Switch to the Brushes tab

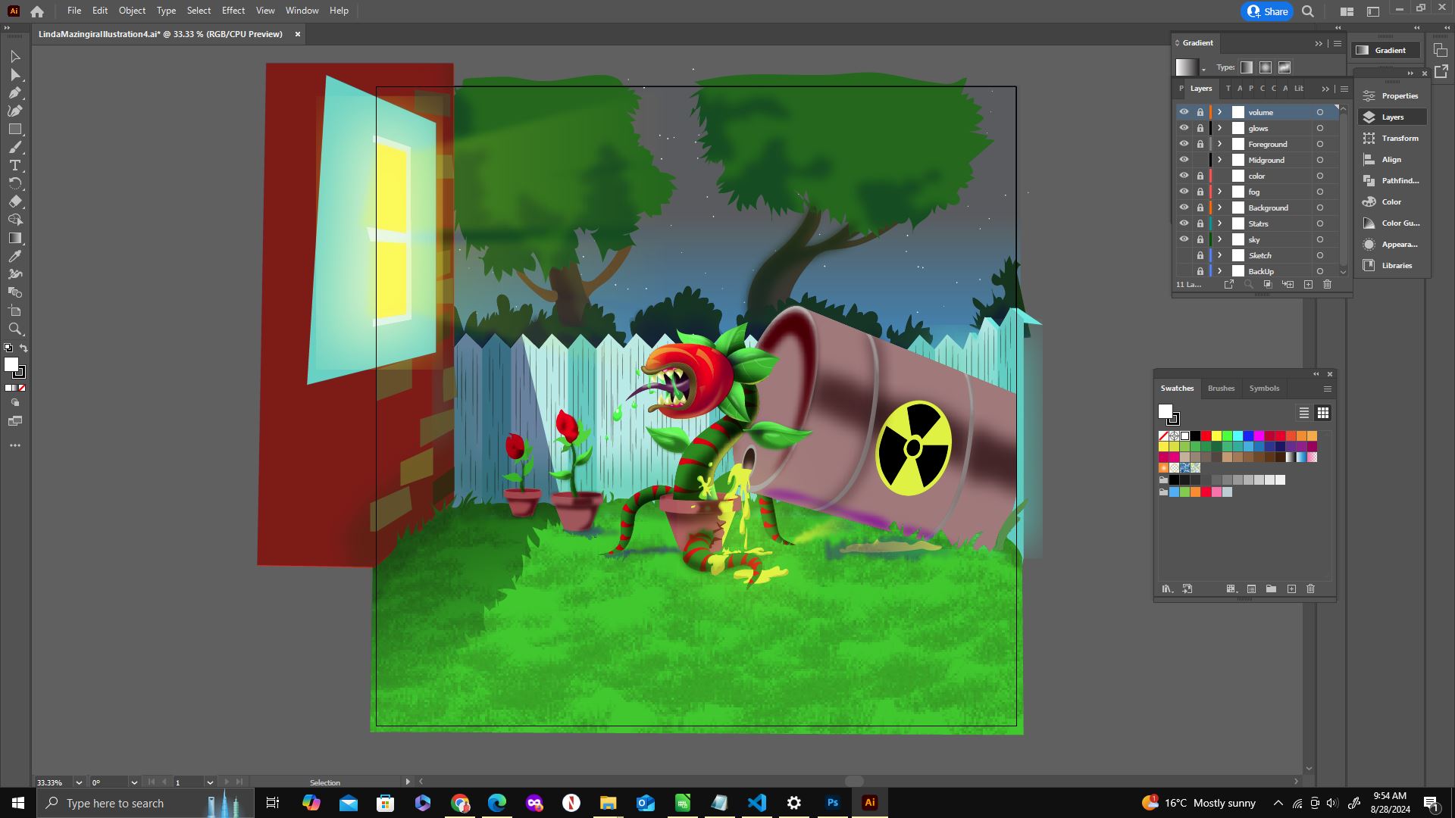click(x=1221, y=389)
